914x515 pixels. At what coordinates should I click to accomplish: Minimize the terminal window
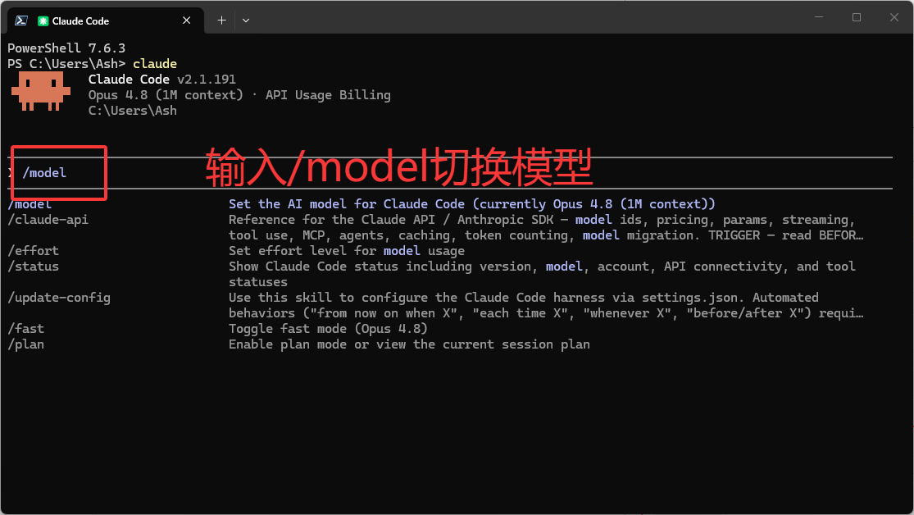(819, 17)
